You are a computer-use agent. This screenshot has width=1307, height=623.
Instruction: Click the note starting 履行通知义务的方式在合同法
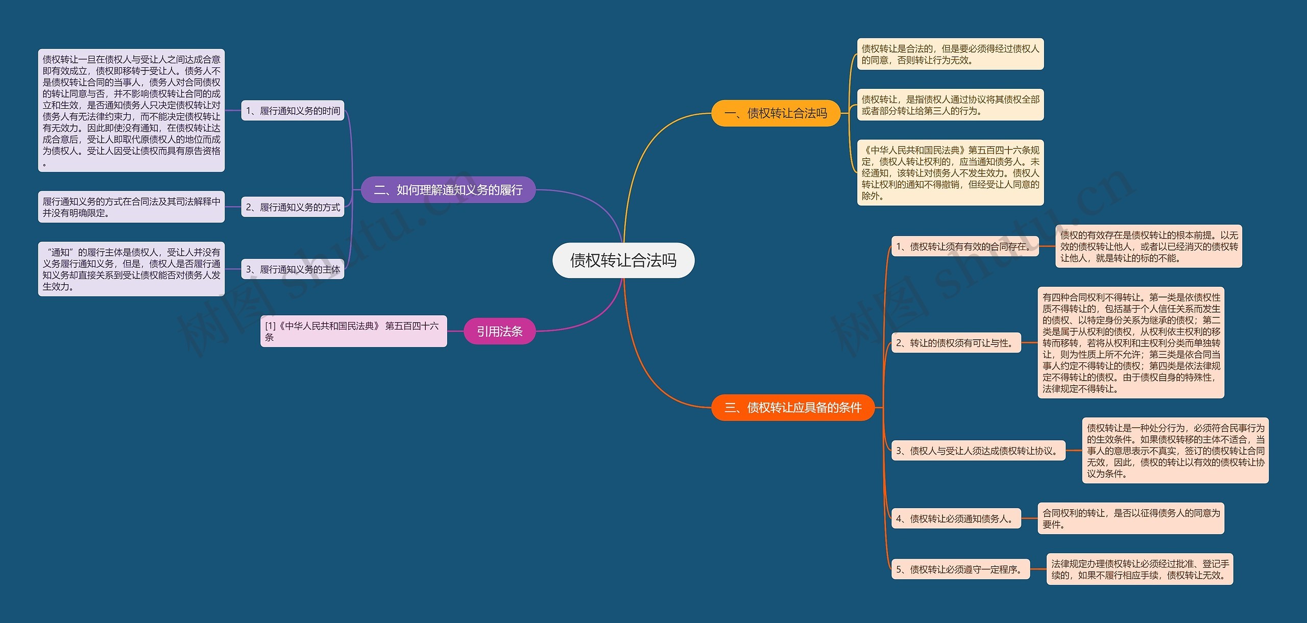(x=131, y=207)
